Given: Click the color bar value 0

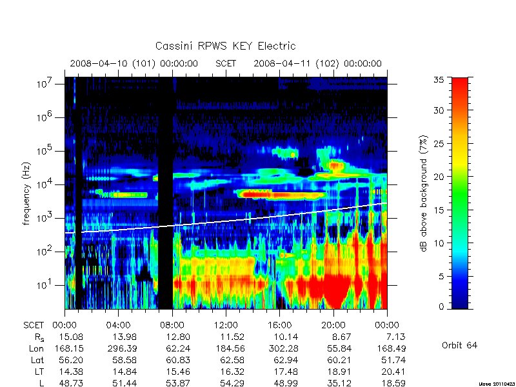Looking at the screenshot, I should pyautogui.click(x=441, y=307).
